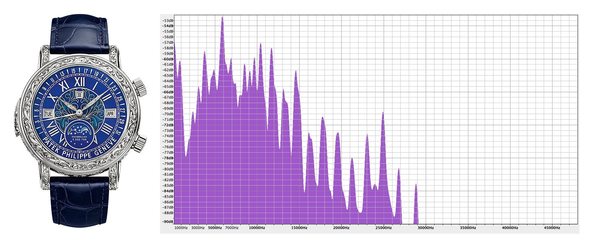596x248 pixels.
Task: Click the -53dB level label
Action: pyautogui.click(x=168, y=20)
